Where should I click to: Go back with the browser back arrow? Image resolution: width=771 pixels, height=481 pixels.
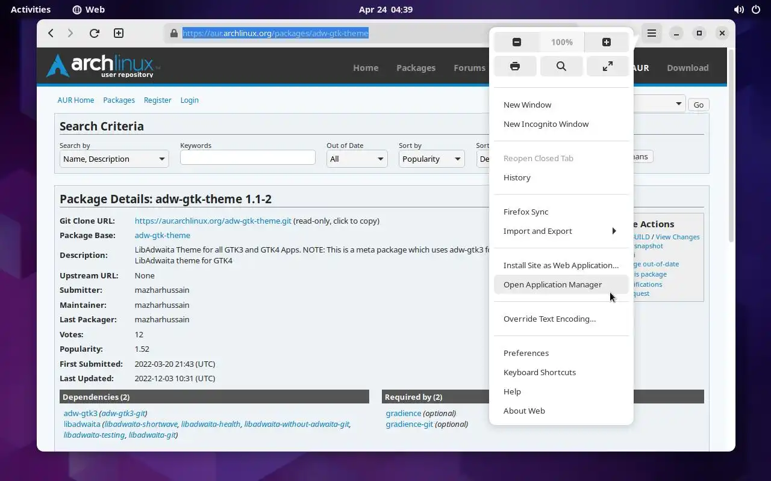pyautogui.click(x=51, y=33)
